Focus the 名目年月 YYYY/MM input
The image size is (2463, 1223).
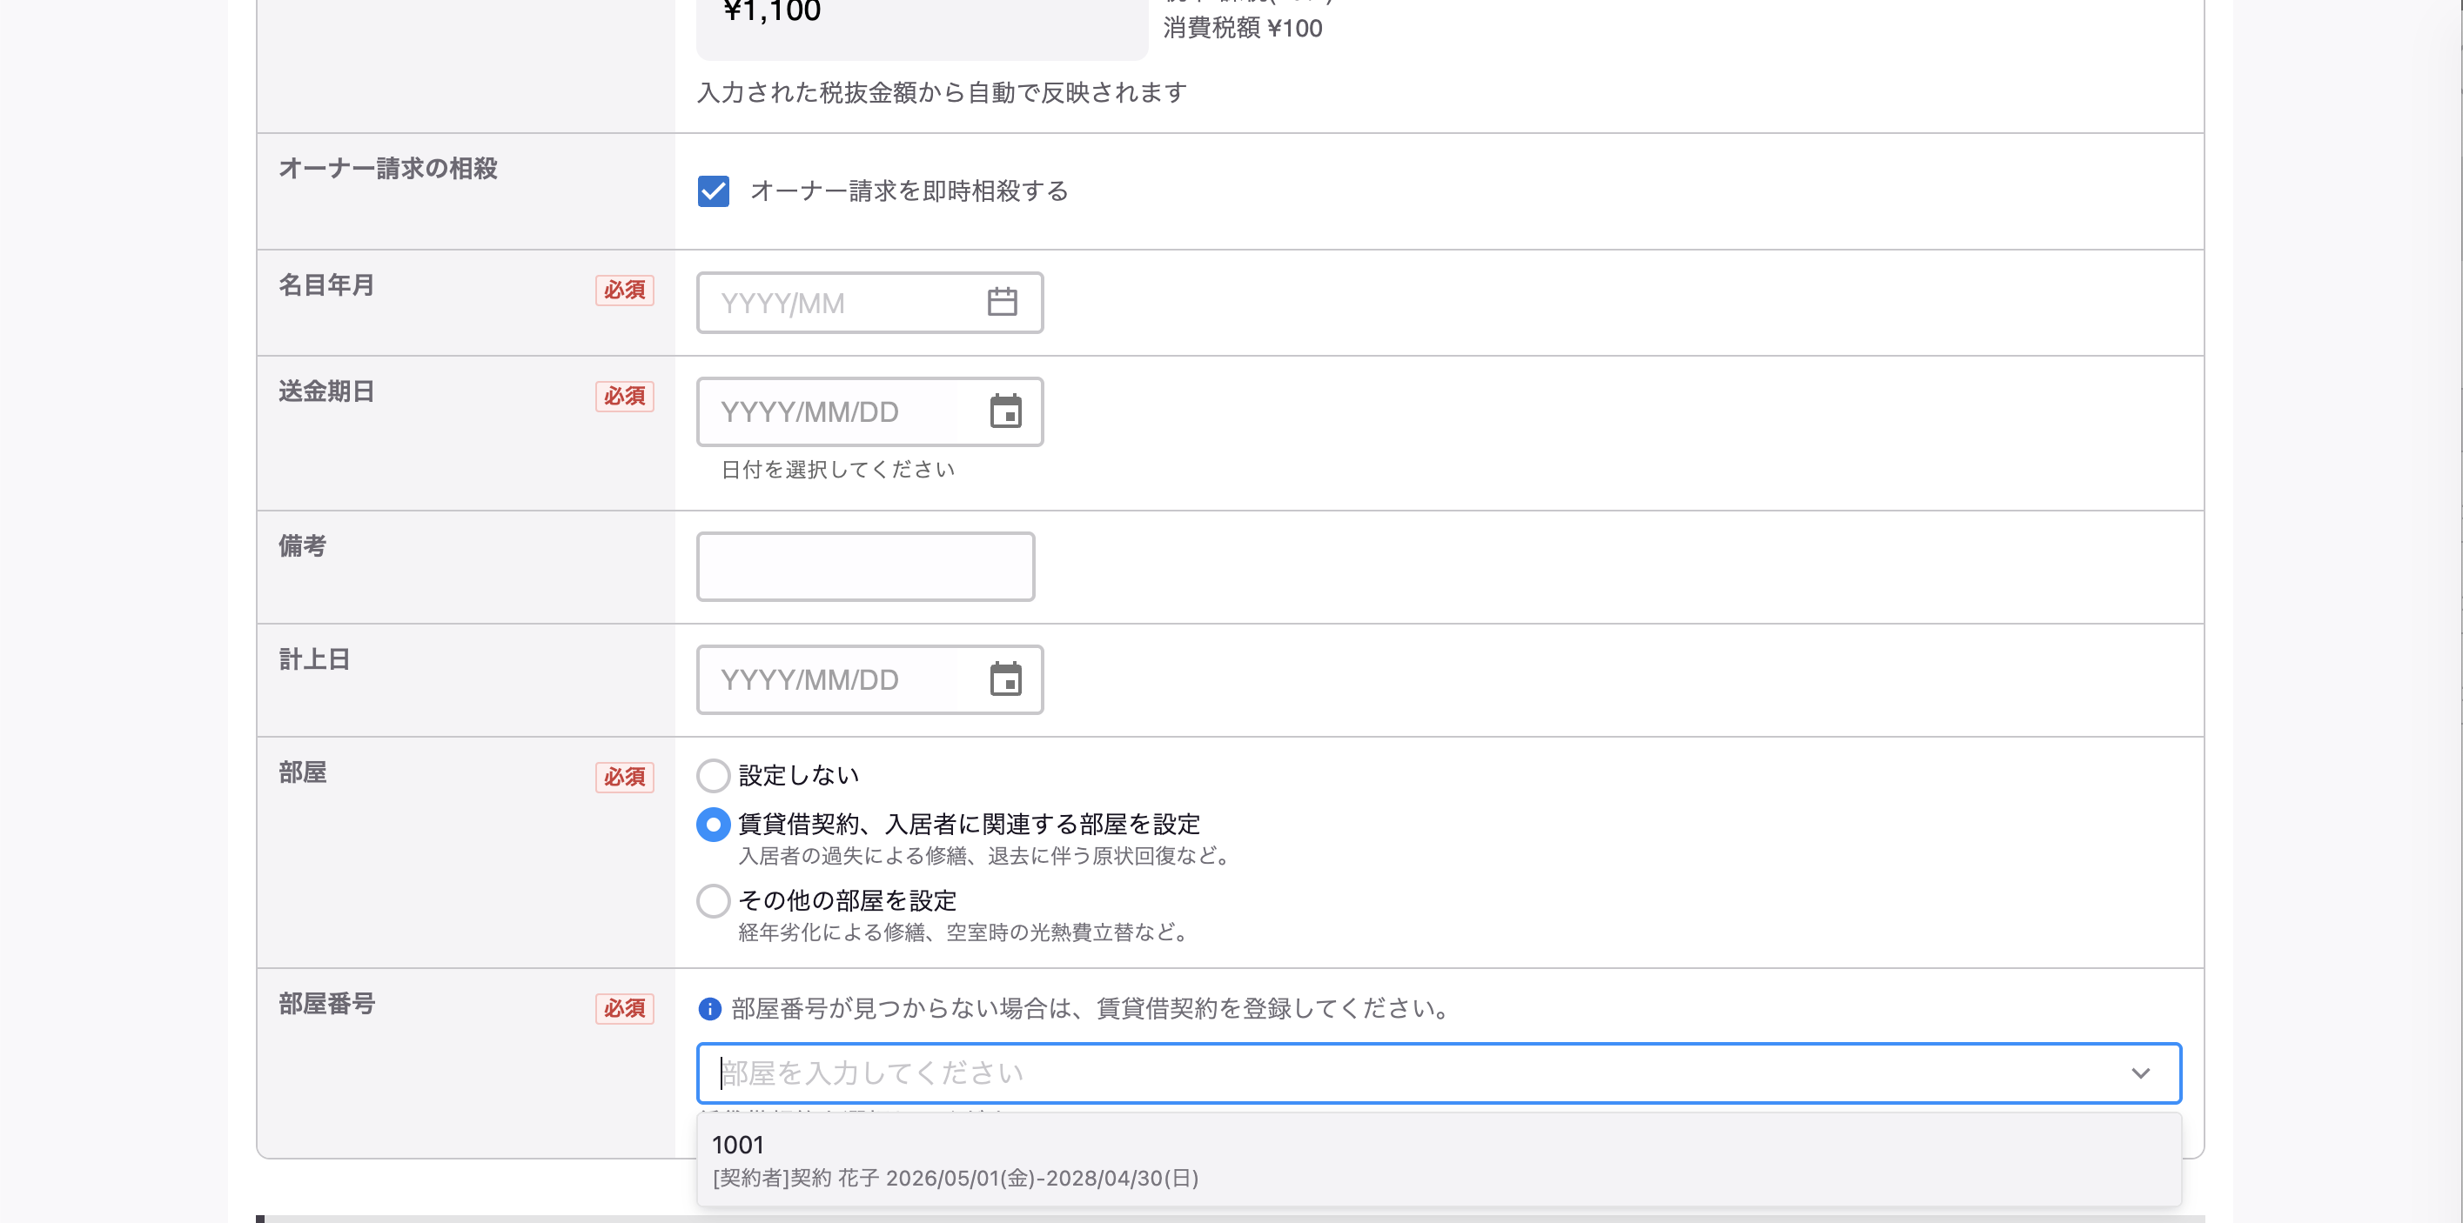[869, 303]
